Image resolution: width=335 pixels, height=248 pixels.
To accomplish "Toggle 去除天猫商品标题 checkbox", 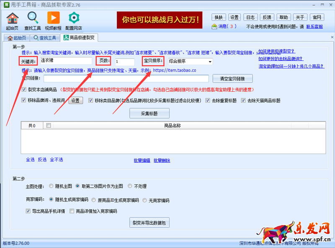I will (x=243, y=101).
